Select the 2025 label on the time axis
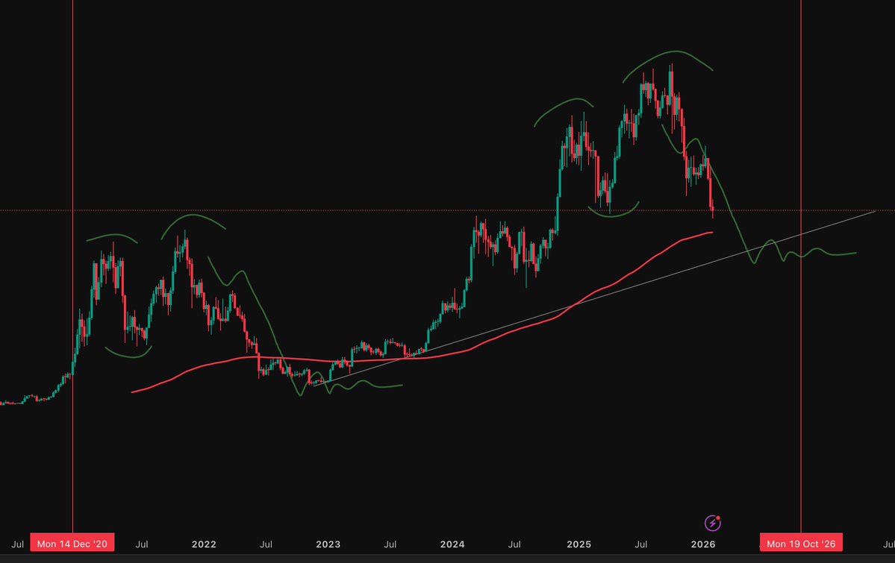Image resolution: width=895 pixels, height=563 pixels. click(579, 544)
